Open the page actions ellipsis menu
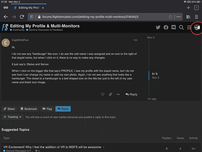This screenshot has height=152, width=202. 179,17
